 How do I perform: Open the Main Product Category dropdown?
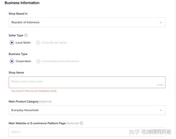[x=87, y=110]
